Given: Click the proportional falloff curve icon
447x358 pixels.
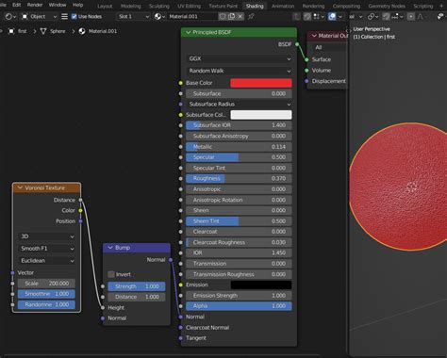Looking at the screenshot, I should click(x=421, y=16).
